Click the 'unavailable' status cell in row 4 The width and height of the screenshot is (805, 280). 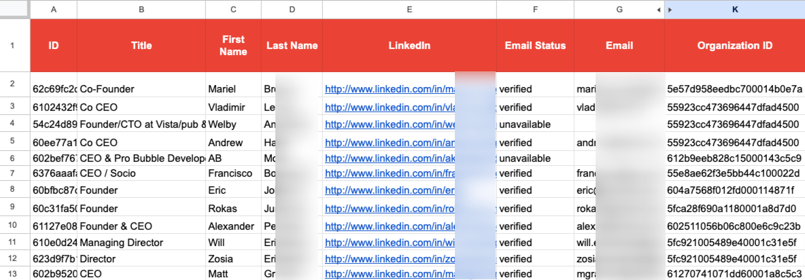coord(535,124)
